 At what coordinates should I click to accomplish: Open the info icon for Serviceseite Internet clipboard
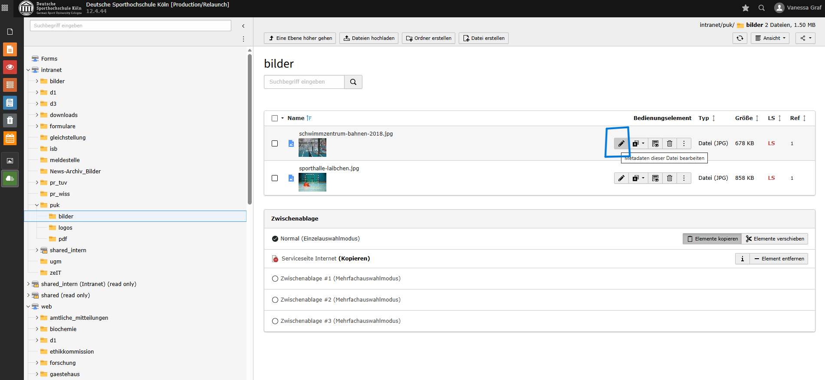tap(742, 259)
